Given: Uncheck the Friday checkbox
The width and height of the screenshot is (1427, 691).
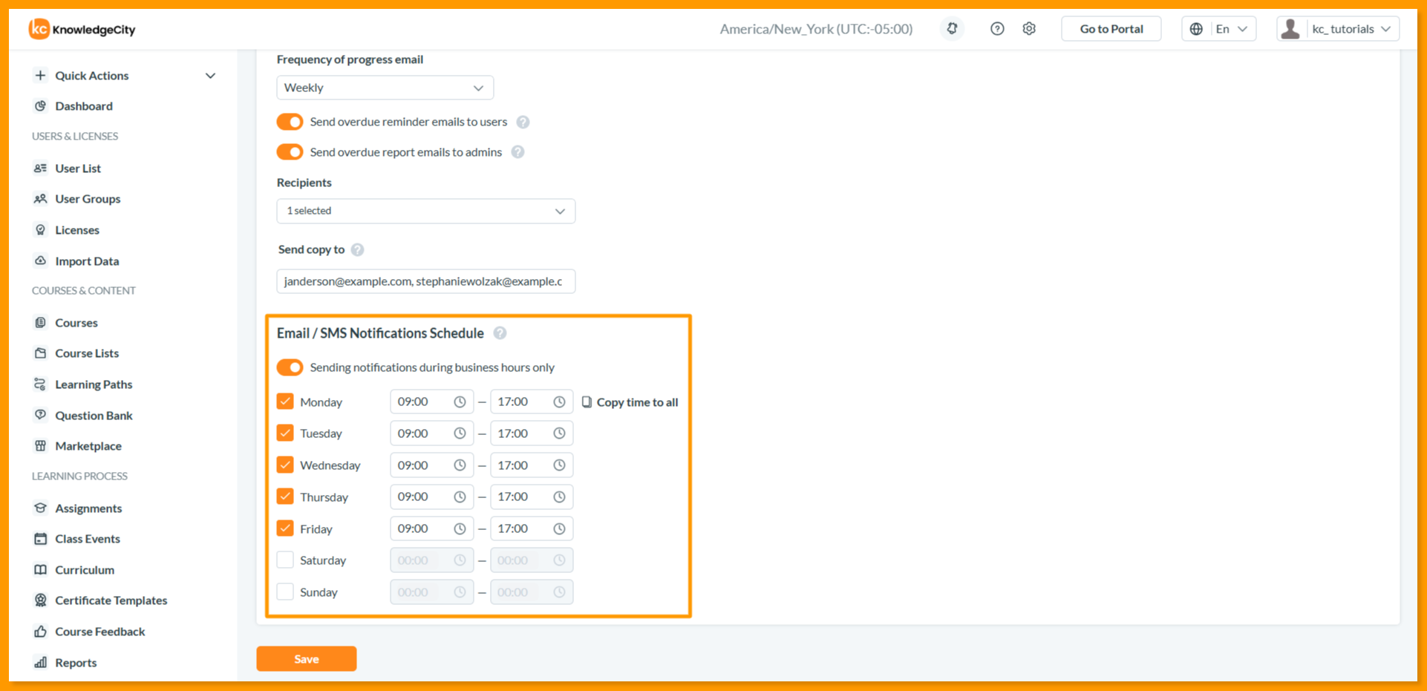Looking at the screenshot, I should [x=285, y=528].
